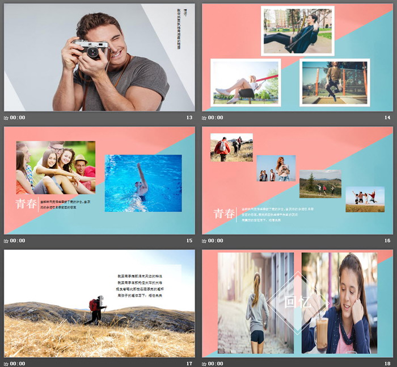
Task: Select the slide with four stair-stepped photos
Action: 297,181
